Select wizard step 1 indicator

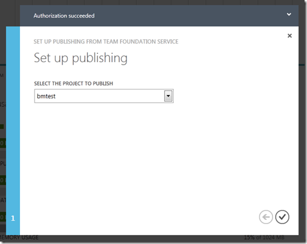coord(13,218)
